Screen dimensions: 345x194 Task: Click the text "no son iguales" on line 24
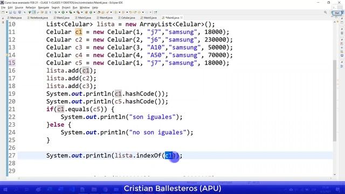[158, 133]
